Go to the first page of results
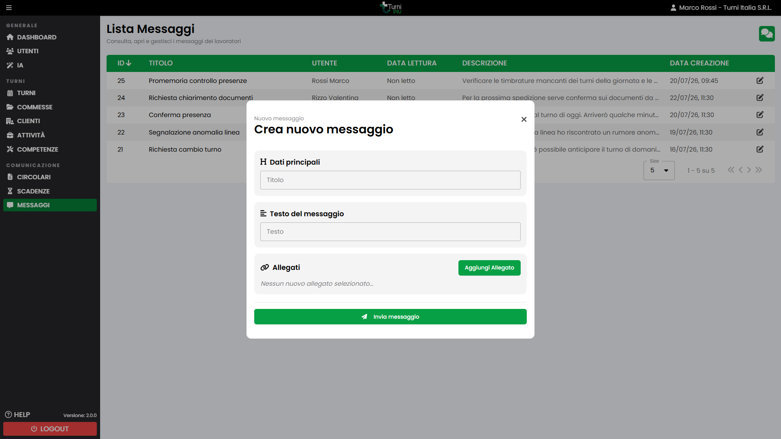This screenshot has width=781, height=439. pyautogui.click(x=731, y=170)
